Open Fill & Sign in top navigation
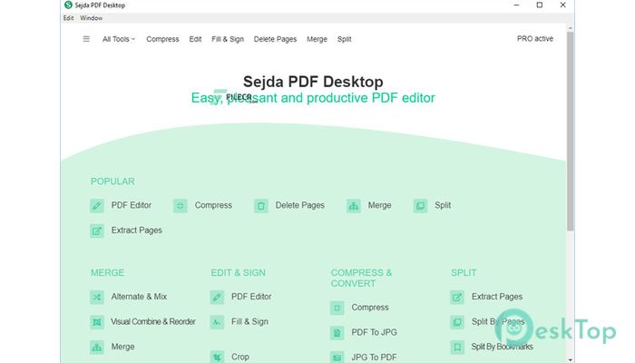 (228, 39)
